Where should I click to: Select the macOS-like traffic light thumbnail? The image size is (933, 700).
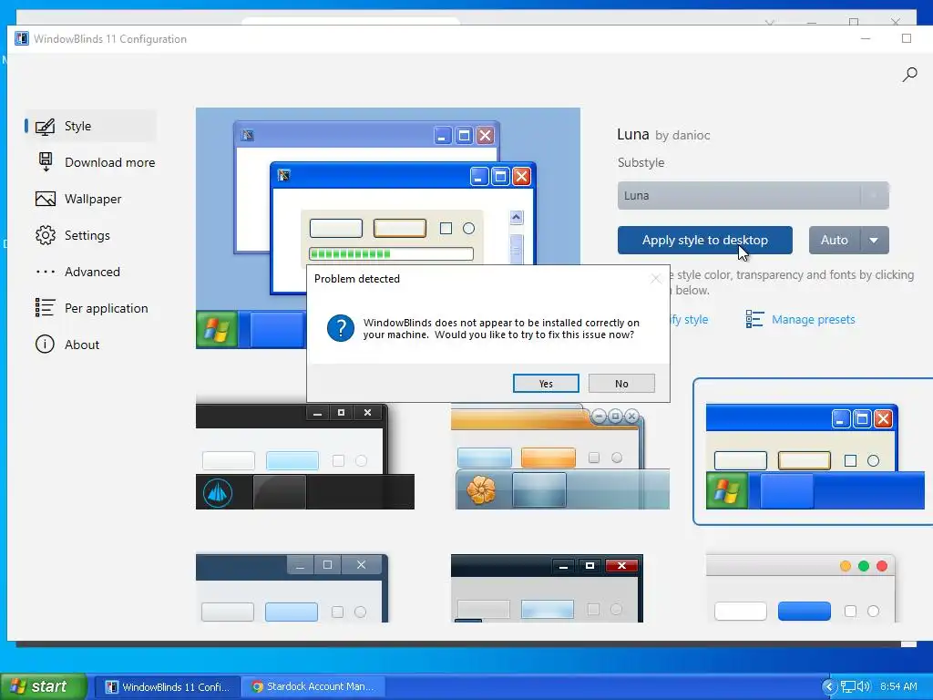click(x=801, y=588)
